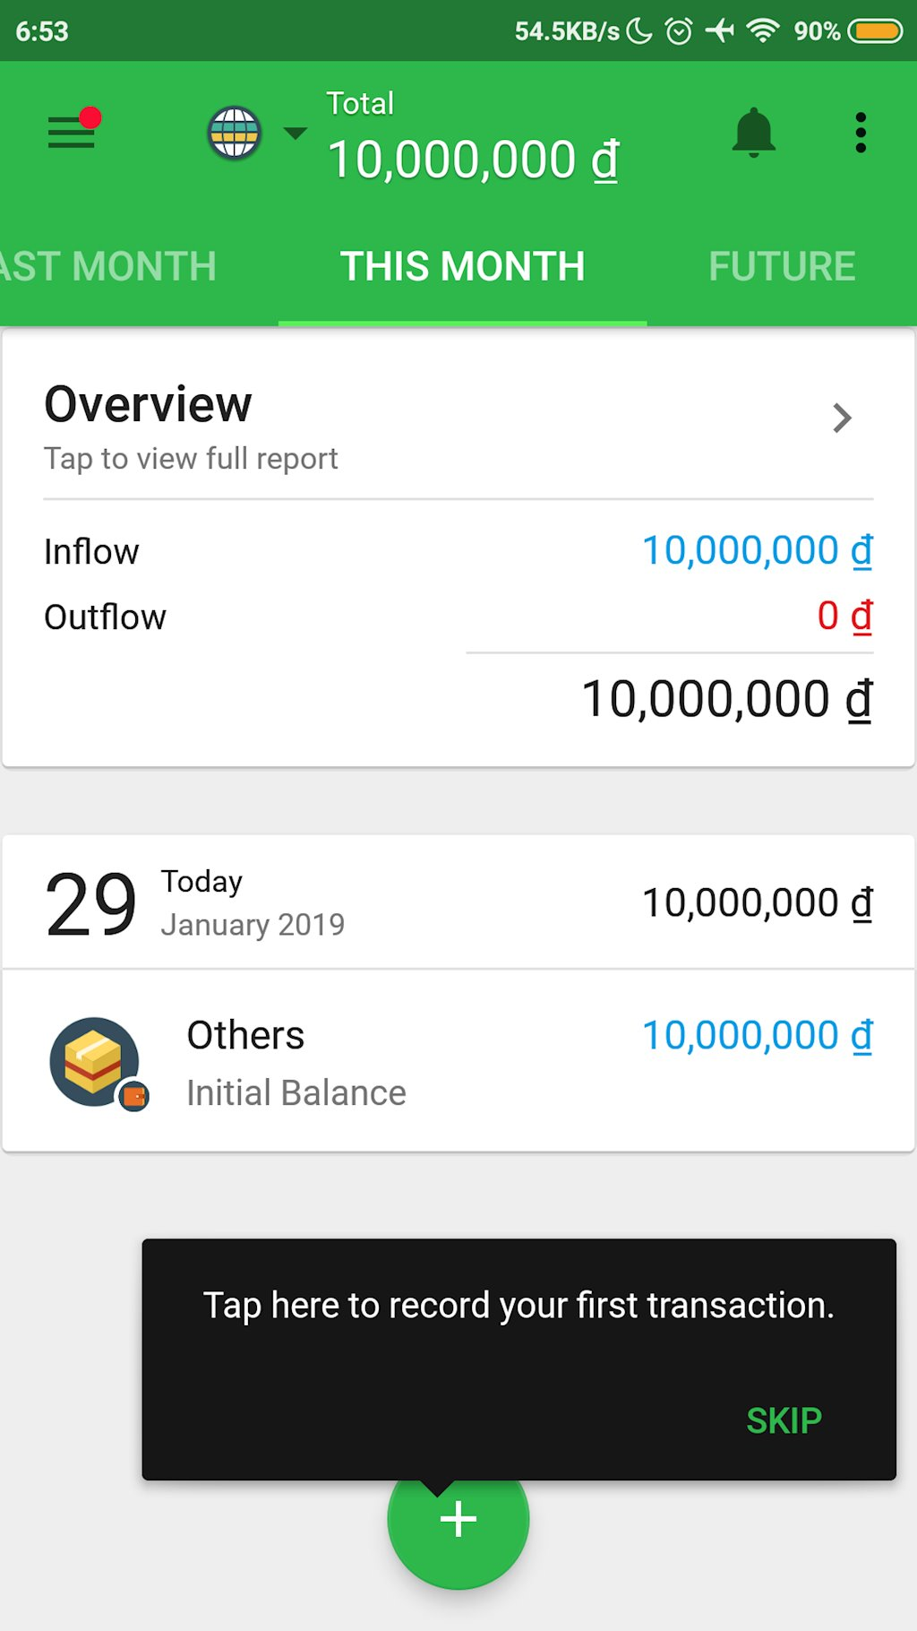Image resolution: width=917 pixels, height=1631 pixels.
Task: Tap the battery indicator in status bar
Action: [x=875, y=31]
